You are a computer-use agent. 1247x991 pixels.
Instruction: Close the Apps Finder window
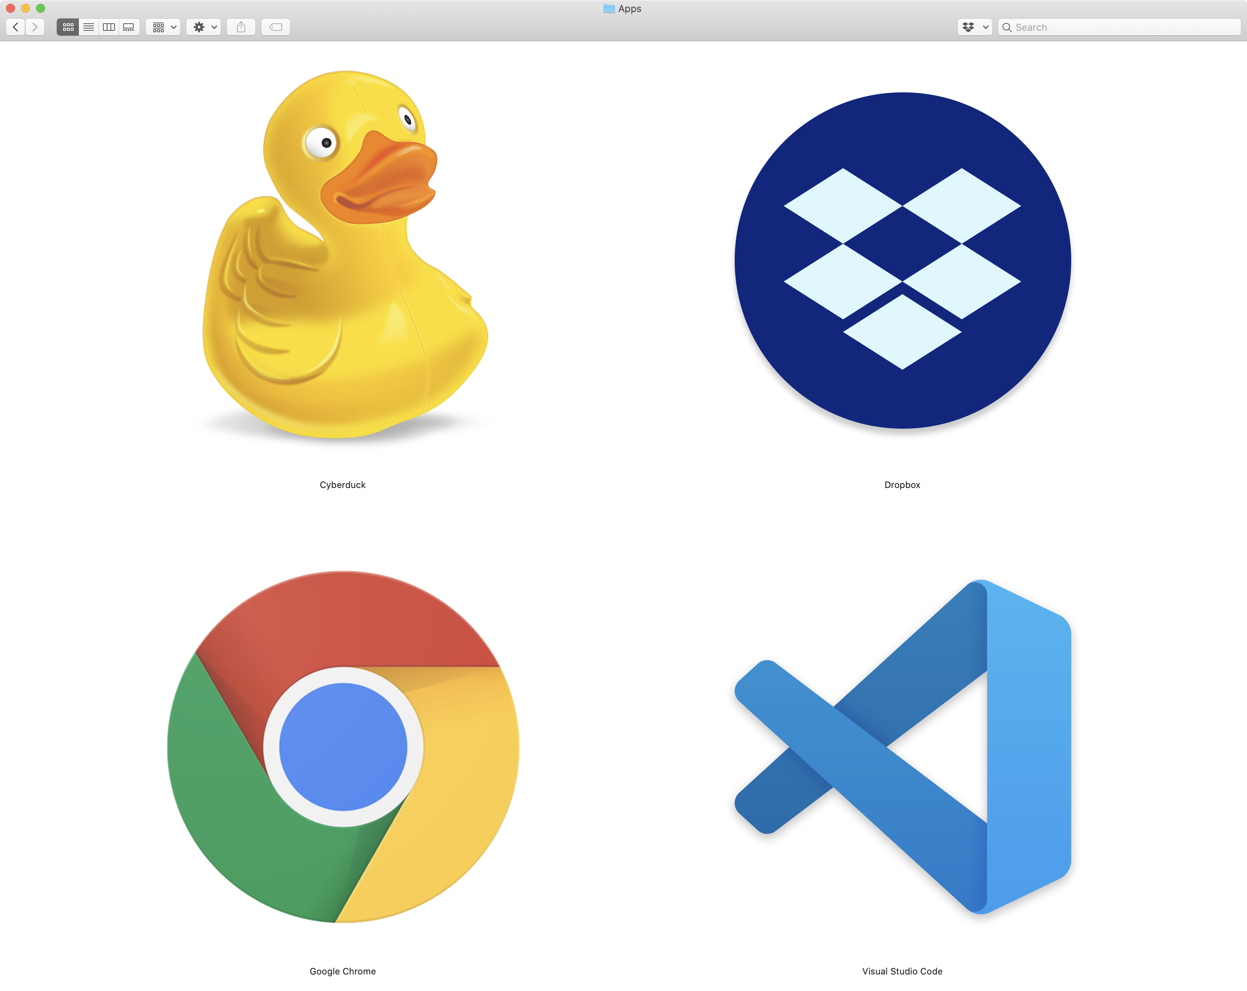coord(11,8)
